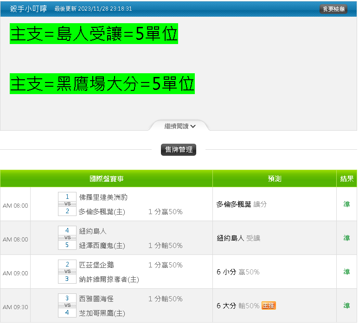Screen dimensions: 359x324
Task: Click the 結果 column header
Action: tap(346, 178)
